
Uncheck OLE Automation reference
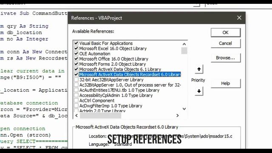tap(76, 54)
